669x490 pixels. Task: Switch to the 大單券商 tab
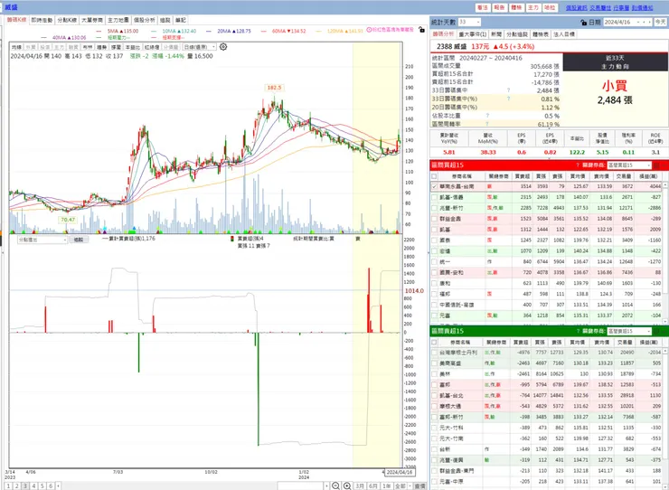(92, 20)
